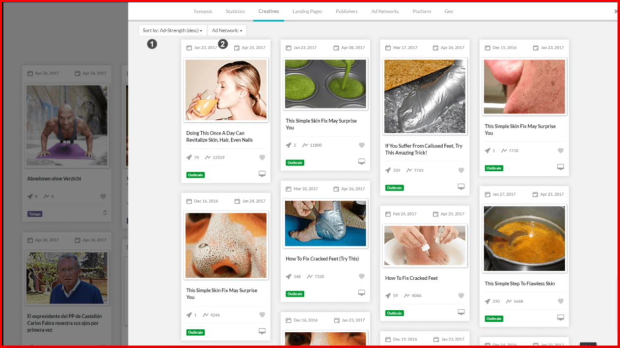View the elderly man in sweater image

67,278
